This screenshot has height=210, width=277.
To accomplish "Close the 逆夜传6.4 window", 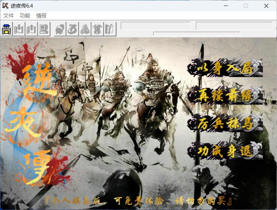I will (x=266, y=6).
